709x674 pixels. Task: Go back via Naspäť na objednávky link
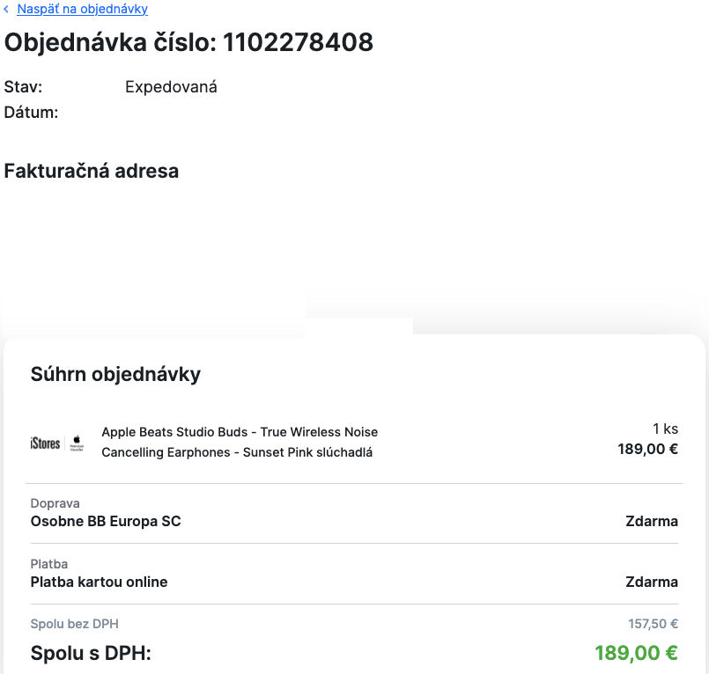(82, 9)
